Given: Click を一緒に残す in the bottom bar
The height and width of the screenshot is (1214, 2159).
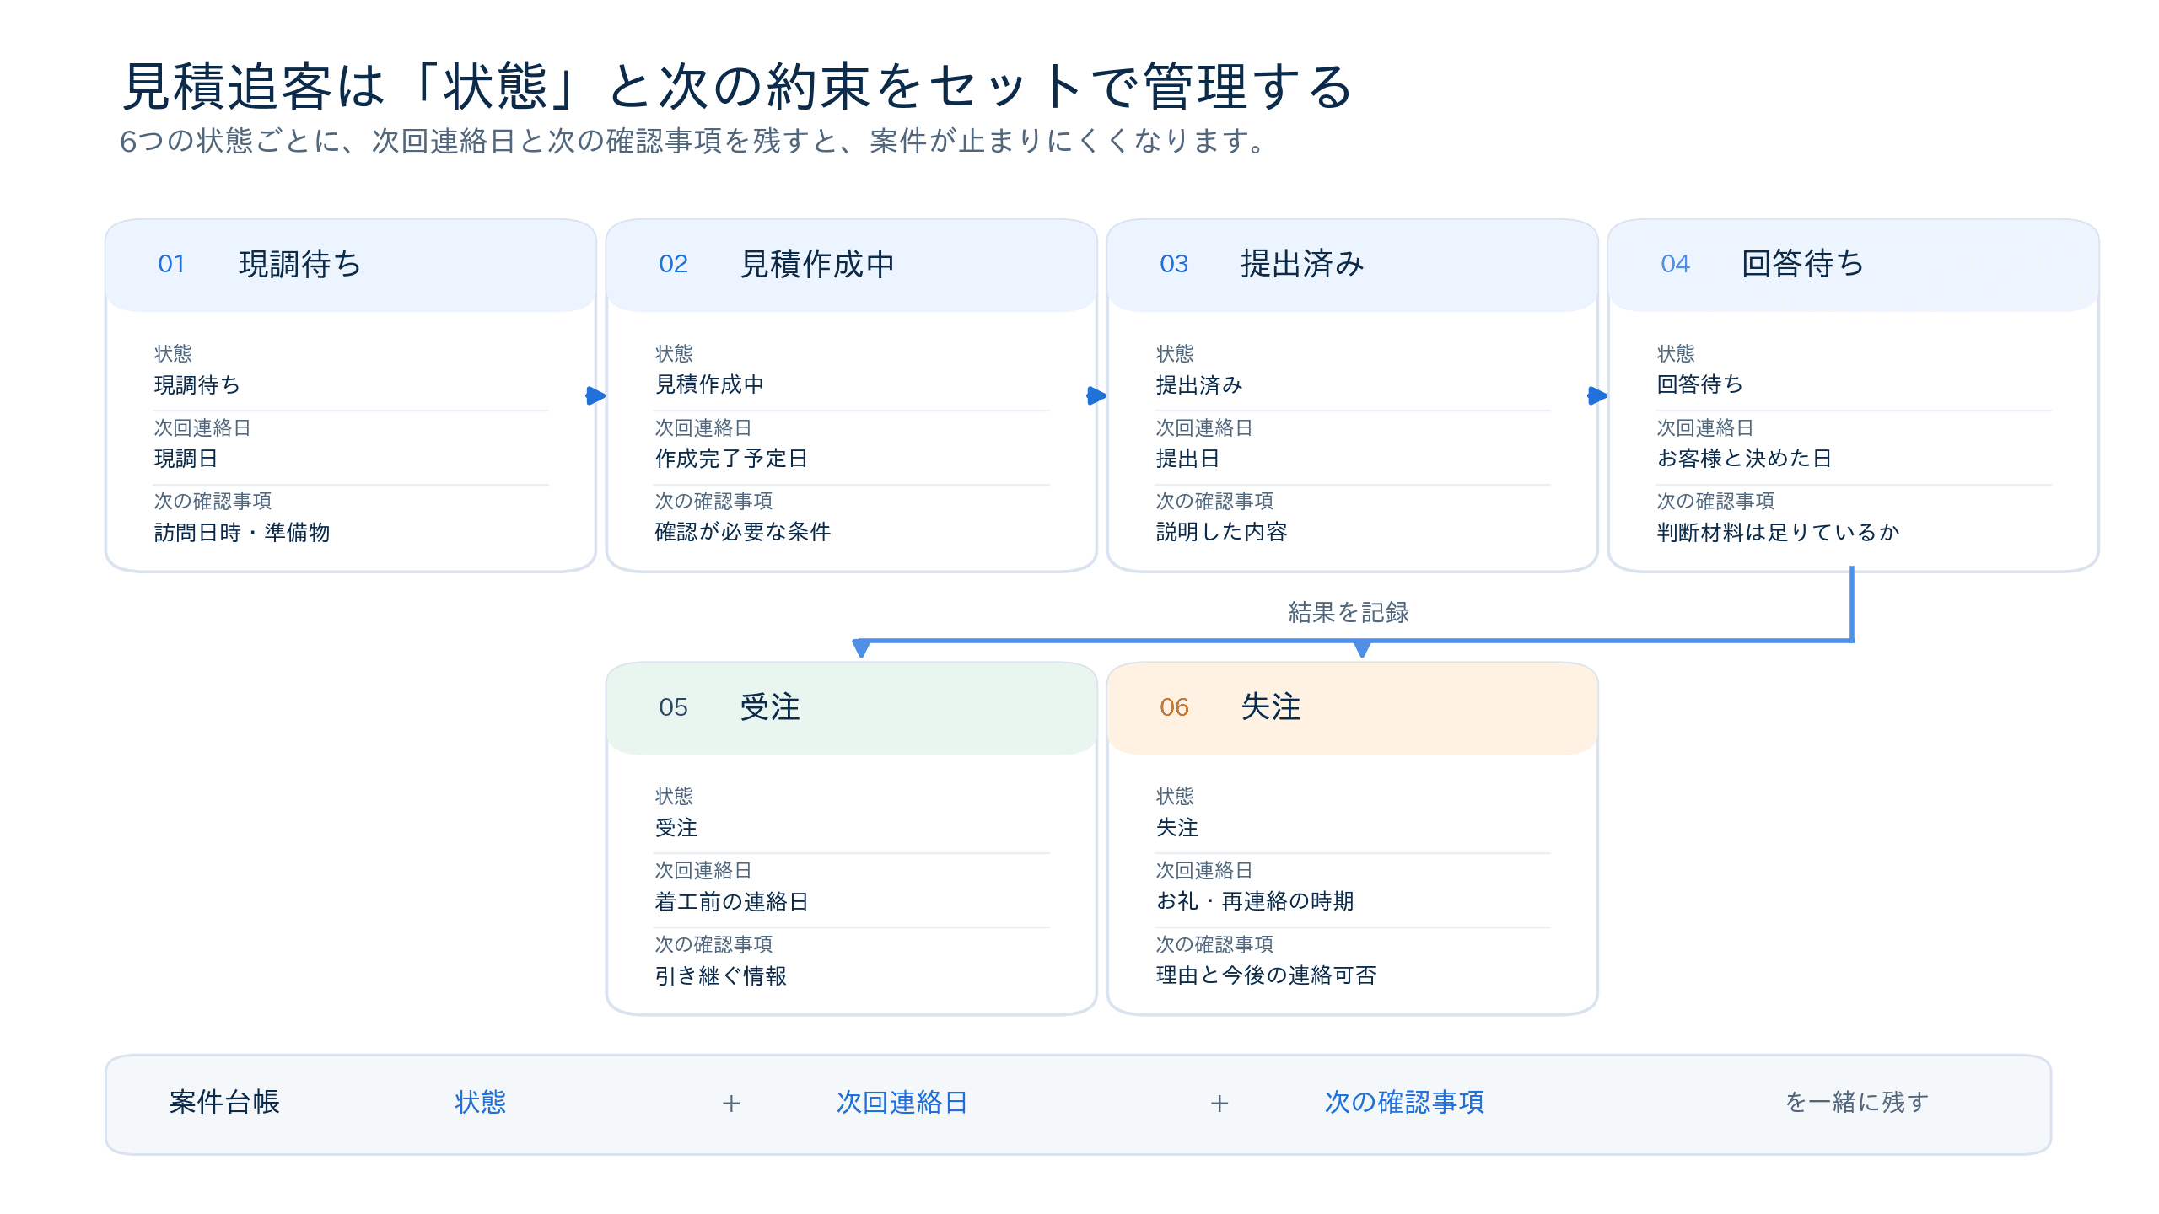Looking at the screenshot, I should [x=1857, y=1102].
